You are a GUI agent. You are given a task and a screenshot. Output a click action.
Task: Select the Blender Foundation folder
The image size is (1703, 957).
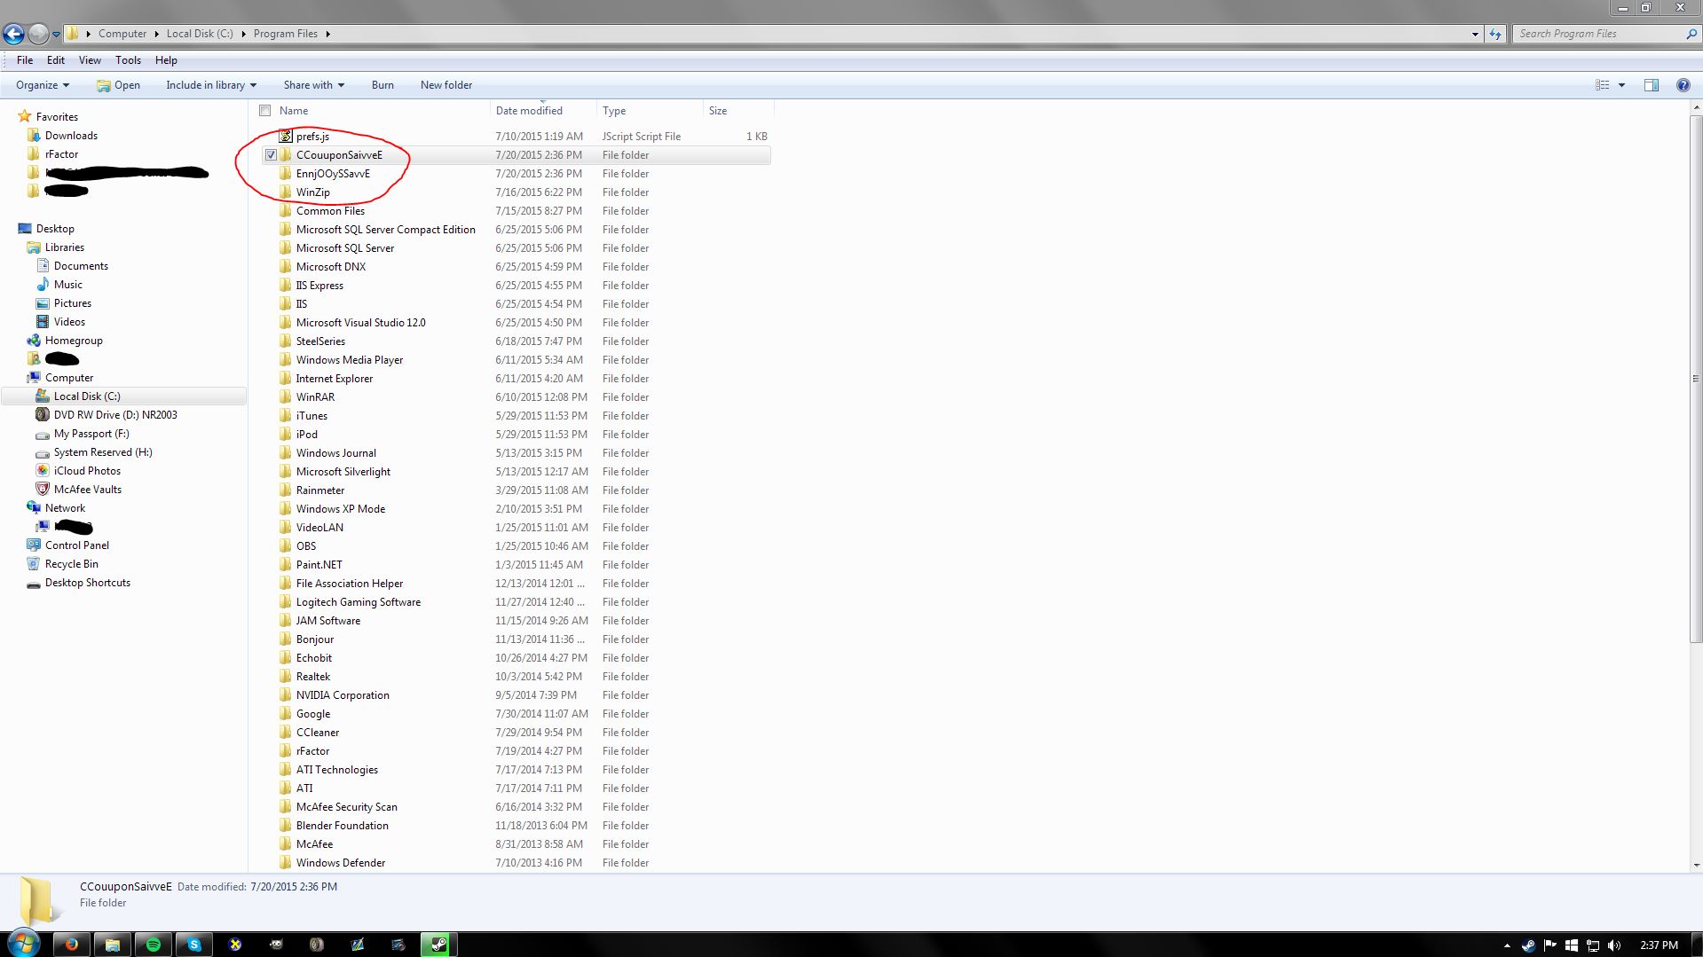pos(342,826)
